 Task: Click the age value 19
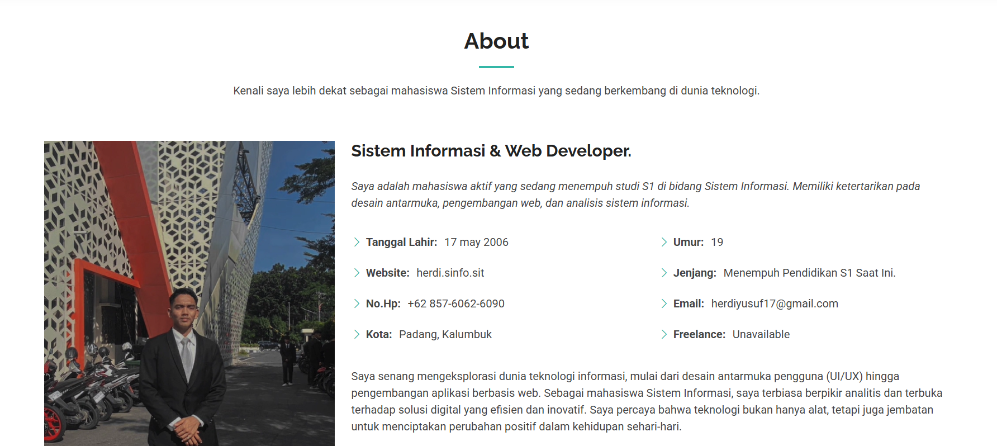pyautogui.click(x=717, y=242)
